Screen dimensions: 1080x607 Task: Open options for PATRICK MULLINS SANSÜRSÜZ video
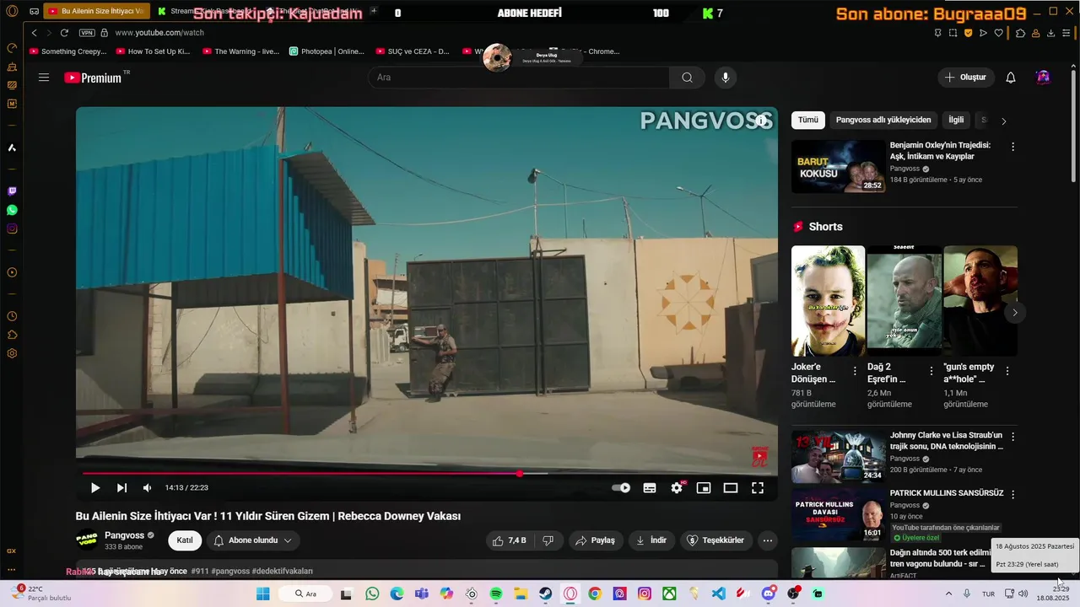click(1013, 494)
